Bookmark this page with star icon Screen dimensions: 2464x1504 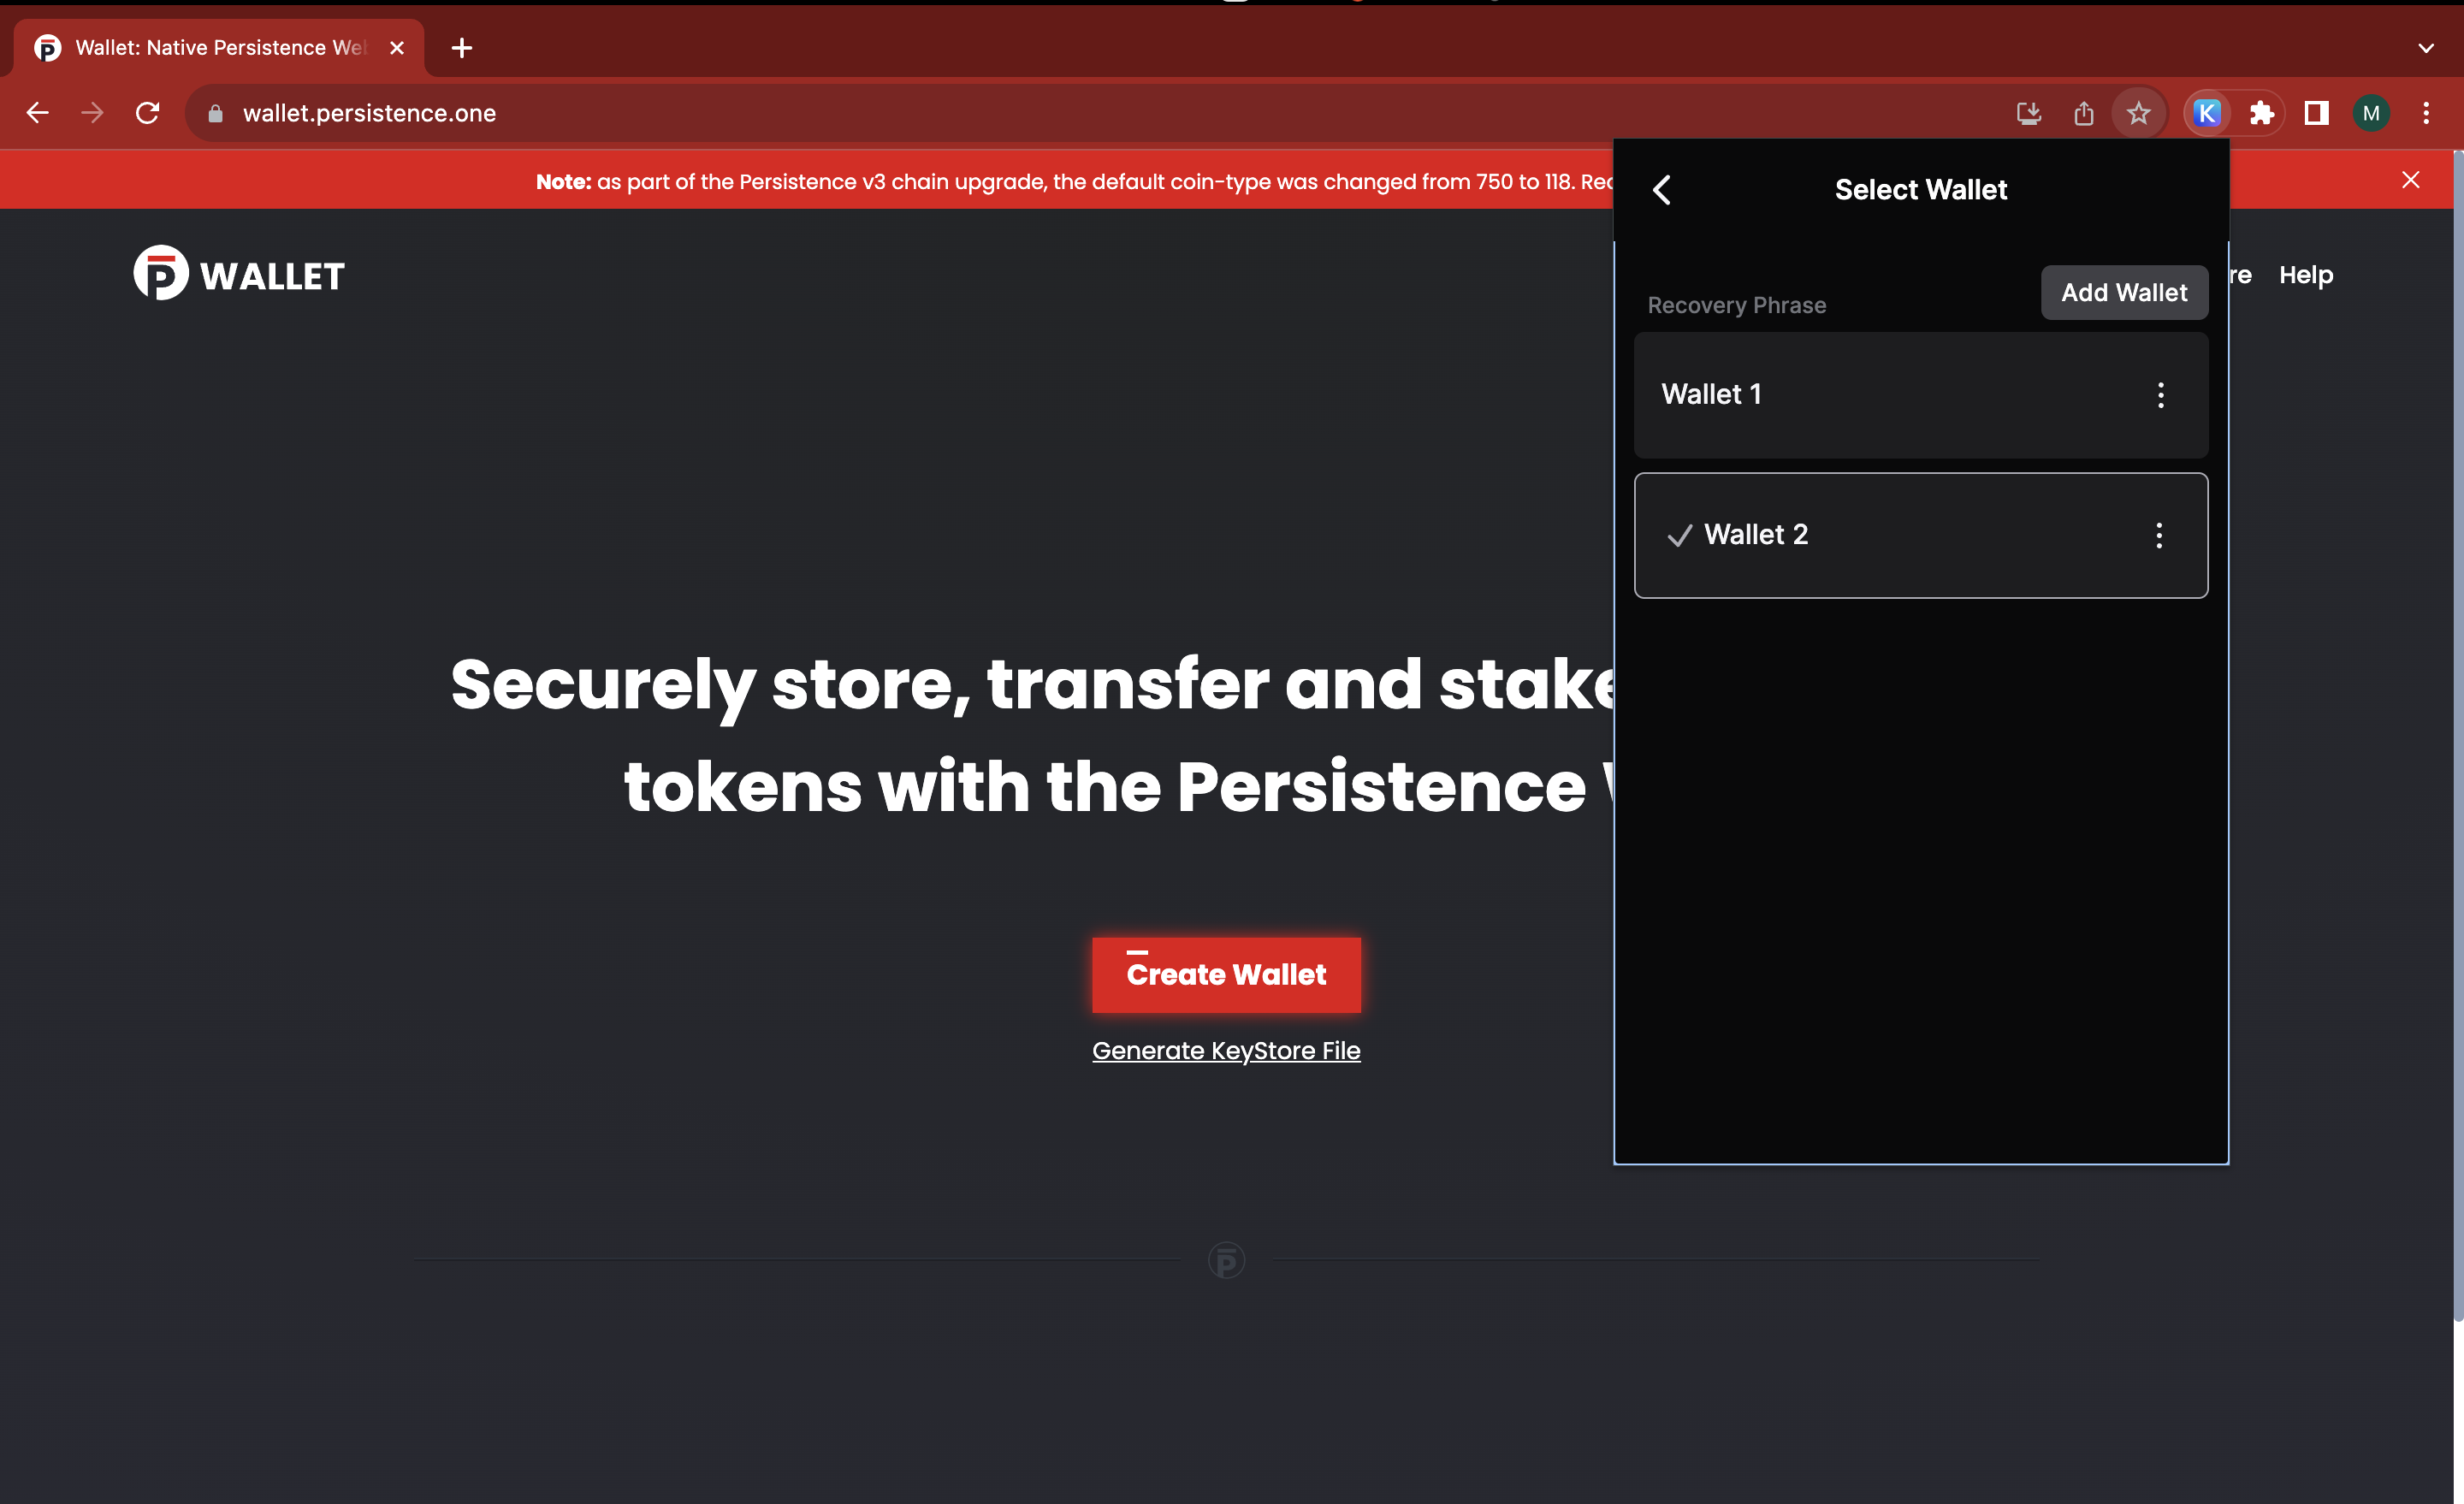click(x=2138, y=113)
